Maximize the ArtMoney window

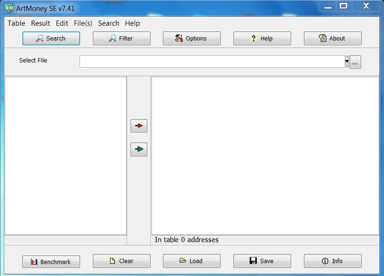click(344, 6)
